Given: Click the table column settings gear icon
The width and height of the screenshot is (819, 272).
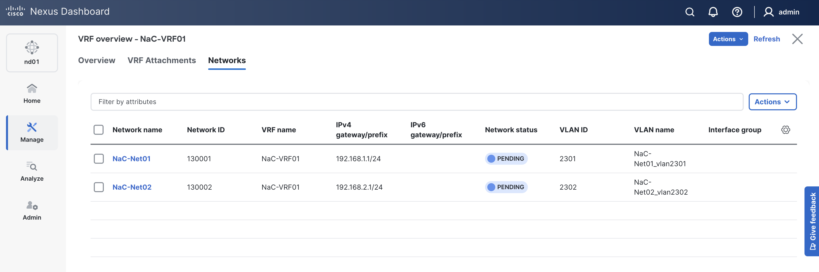Looking at the screenshot, I should tap(785, 130).
